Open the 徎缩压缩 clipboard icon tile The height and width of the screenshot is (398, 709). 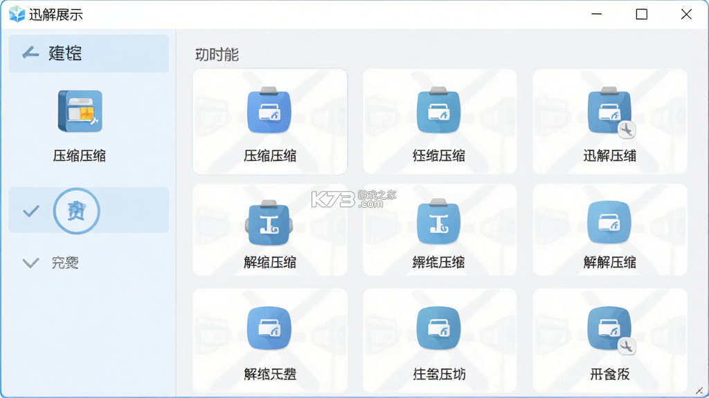click(438, 110)
